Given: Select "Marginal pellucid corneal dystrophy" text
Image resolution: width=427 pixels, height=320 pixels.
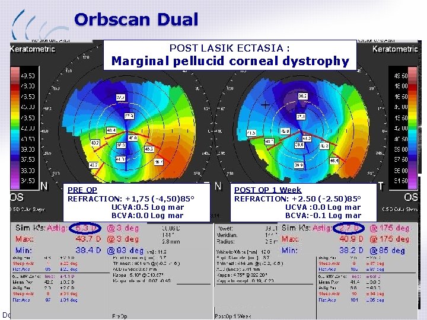Looking at the screenshot, I should 230,61.
